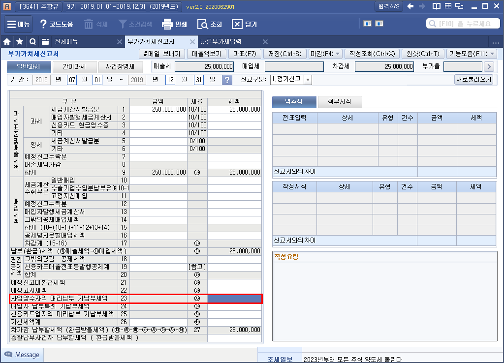
Task: Open the book icon in title bar
Action: point(436,6)
